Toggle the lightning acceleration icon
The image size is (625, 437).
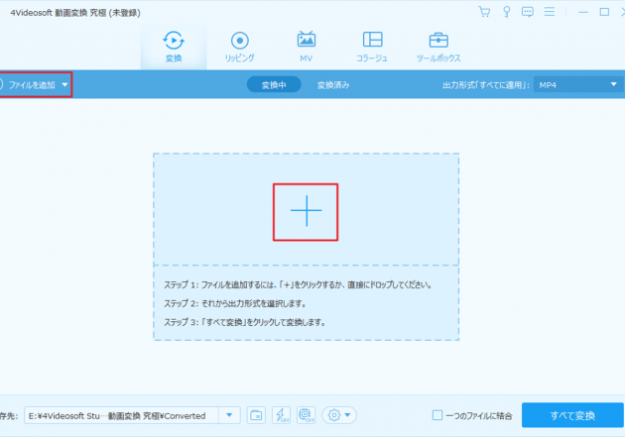pos(280,414)
